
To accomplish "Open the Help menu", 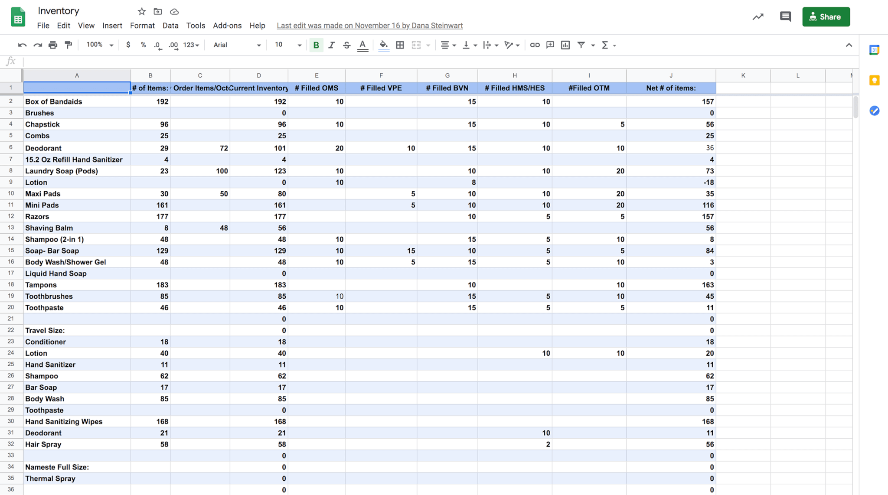I will [257, 26].
